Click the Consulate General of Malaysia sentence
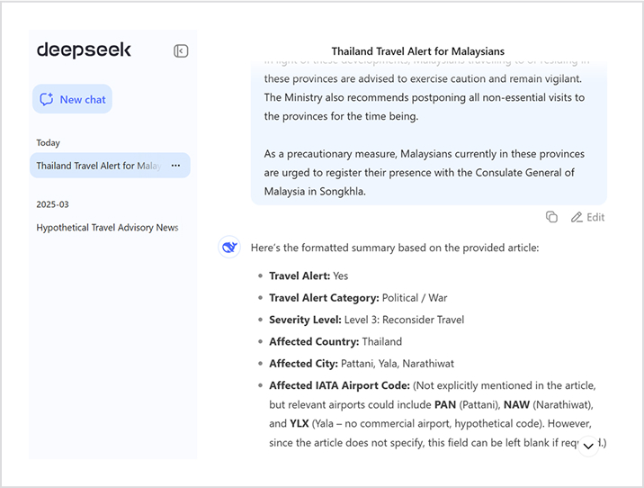Image resolution: width=644 pixels, height=488 pixels. 425,173
